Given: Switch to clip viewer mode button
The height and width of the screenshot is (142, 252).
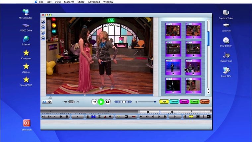Looking at the screenshot, I should click(x=44, y=102).
